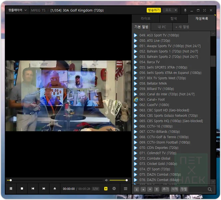Select '063. CBC Sport HD [Geo-blocked]'

164,110
